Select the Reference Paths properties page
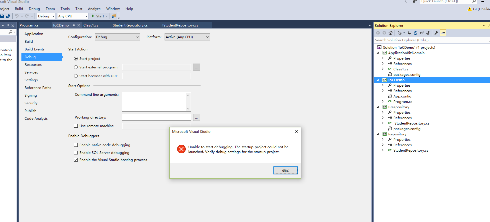 click(x=38, y=88)
